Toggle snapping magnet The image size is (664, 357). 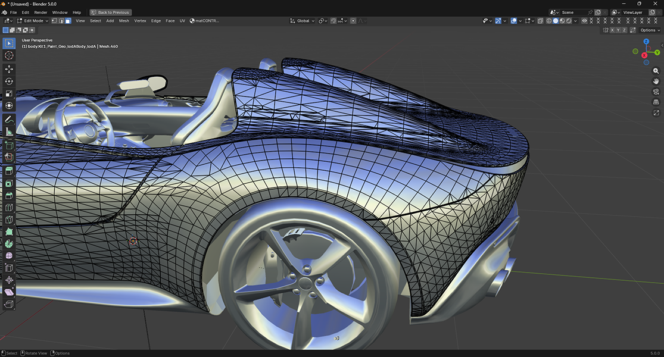[x=333, y=21]
